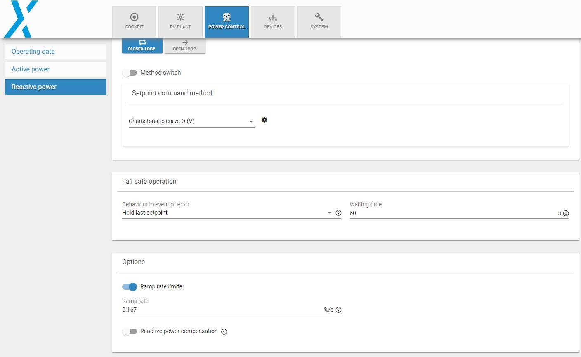This screenshot has height=357, width=581.
Task: Select the Open-Loop control mode
Action: click(x=184, y=45)
